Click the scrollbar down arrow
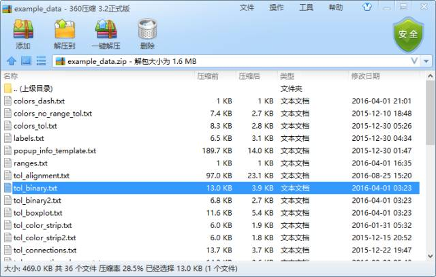436x277 pixels. tap(430, 256)
